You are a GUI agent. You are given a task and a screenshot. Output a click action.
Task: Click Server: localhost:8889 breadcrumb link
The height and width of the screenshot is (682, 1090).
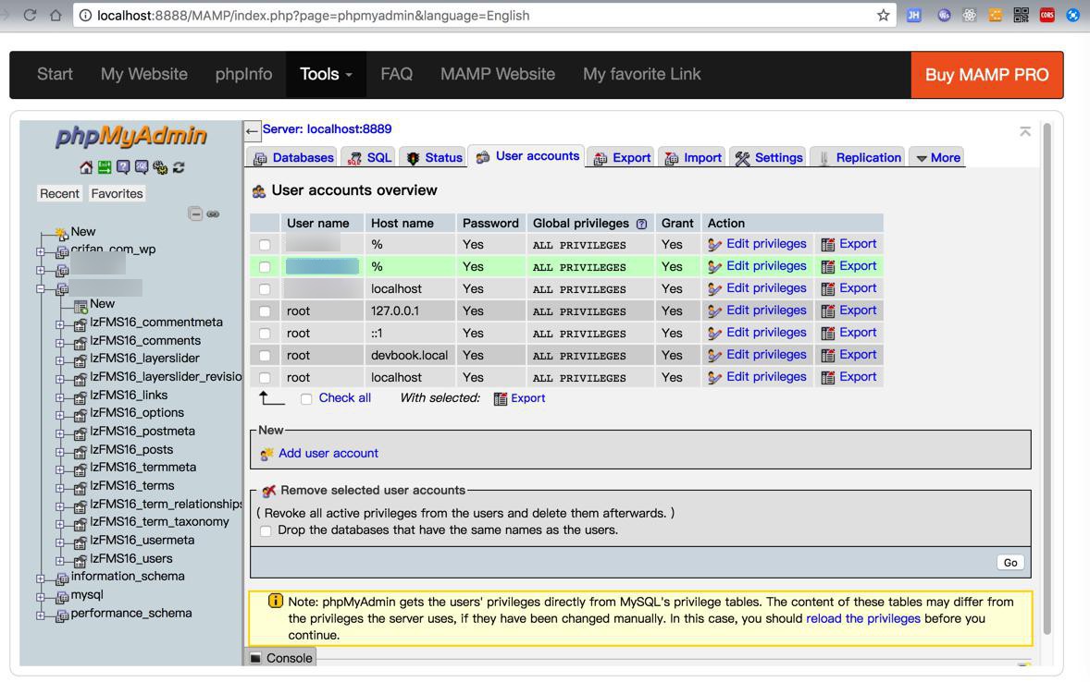click(x=327, y=129)
